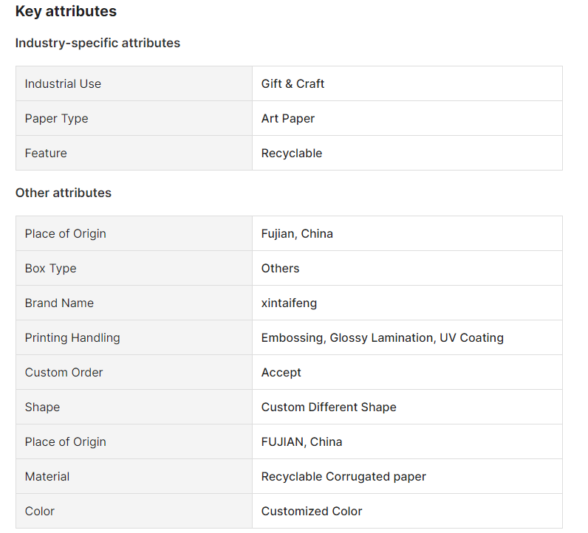Click the 'Others' box type value
The width and height of the screenshot is (588, 533).
click(280, 268)
